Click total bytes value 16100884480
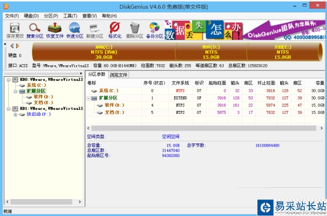 tap(267, 146)
